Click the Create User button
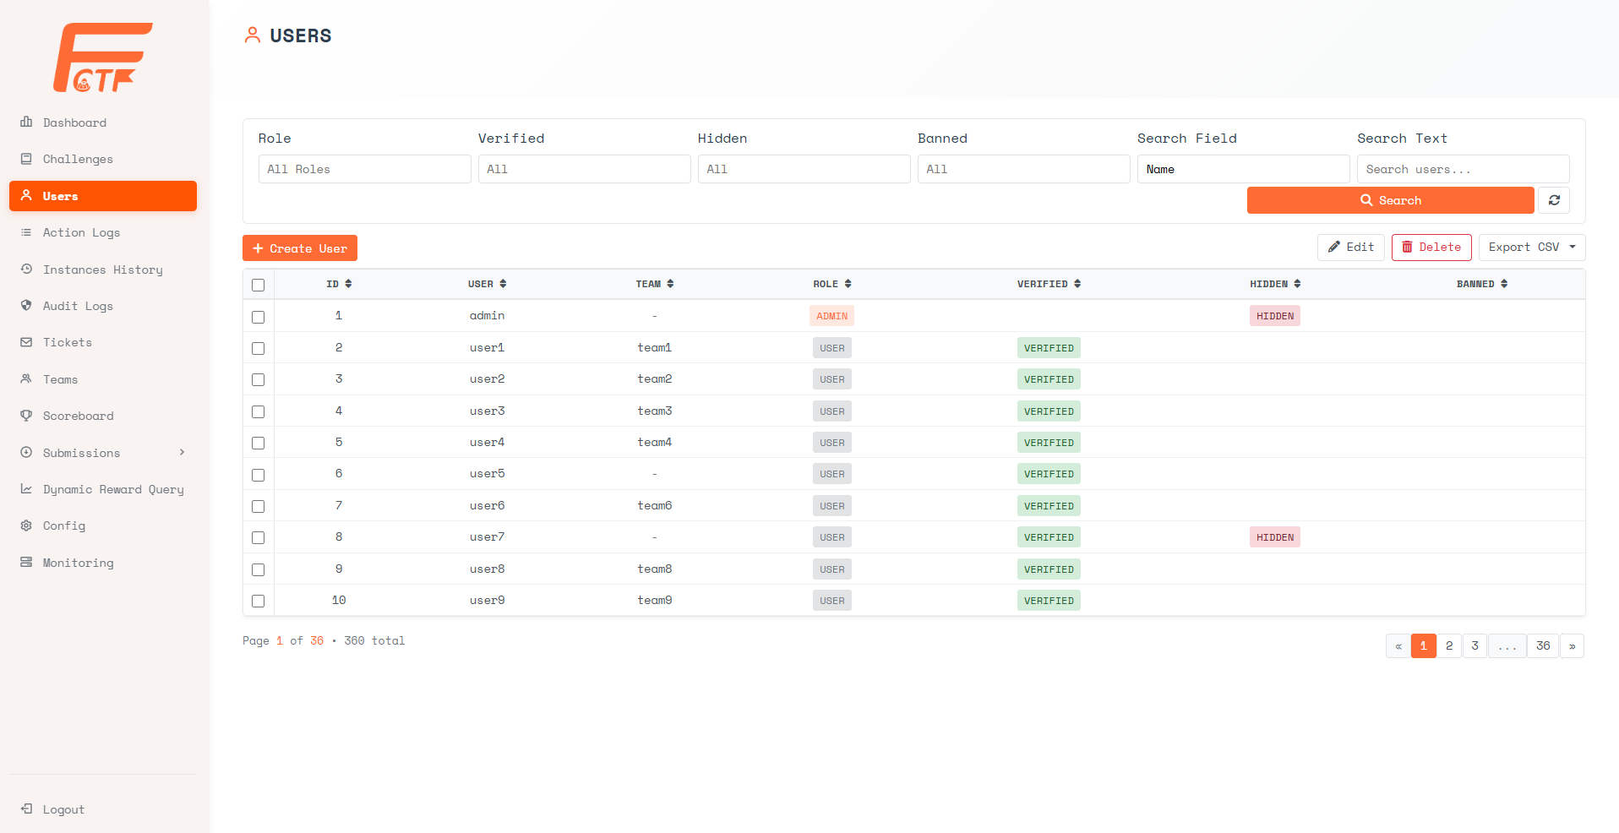1619x833 pixels. [x=300, y=248]
